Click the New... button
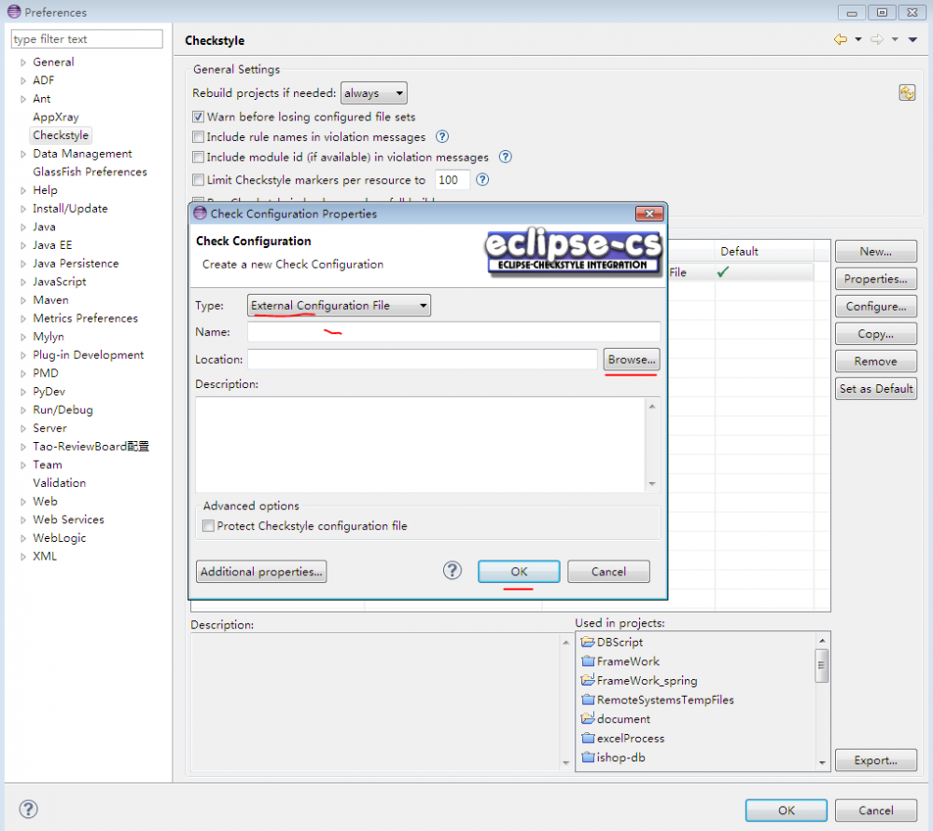 [875, 252]
